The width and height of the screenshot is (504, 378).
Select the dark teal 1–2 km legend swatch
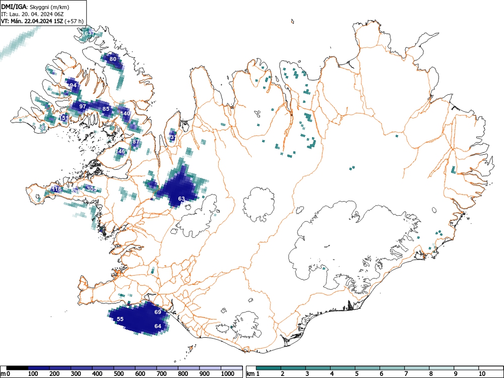point(269,368)
